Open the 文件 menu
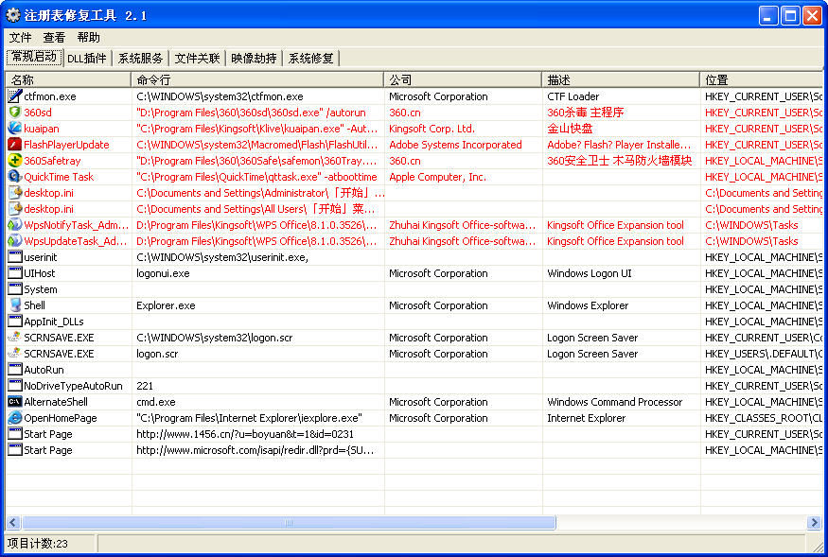Viewport: 828px width, 557px height. tap(20, 38)
